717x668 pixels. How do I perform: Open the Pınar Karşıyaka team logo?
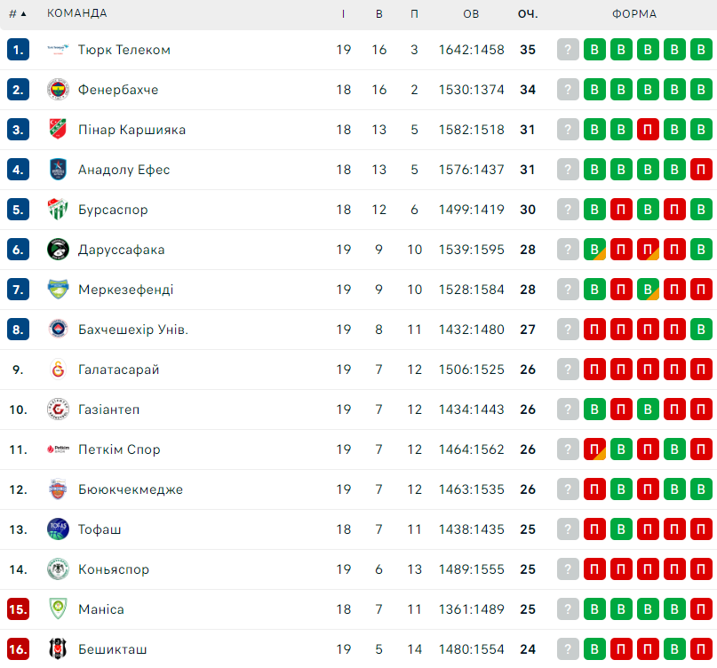click(58, 130)
